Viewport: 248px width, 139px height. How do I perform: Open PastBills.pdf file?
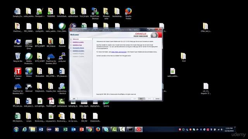click(x=51, y=102)
